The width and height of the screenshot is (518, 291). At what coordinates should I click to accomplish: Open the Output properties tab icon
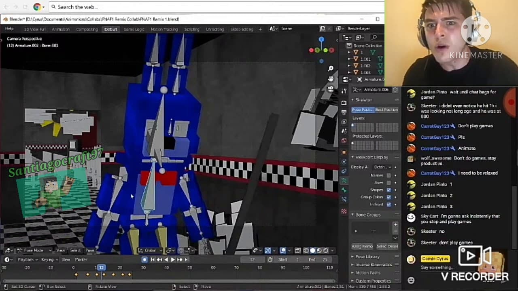click(344, 112)
